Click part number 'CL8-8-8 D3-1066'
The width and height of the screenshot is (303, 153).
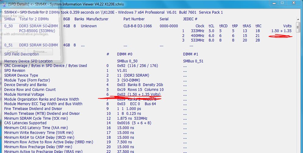138,26
